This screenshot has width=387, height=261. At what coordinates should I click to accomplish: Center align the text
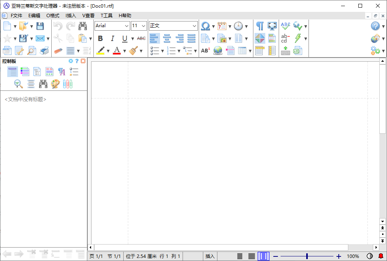click(167, 38)
